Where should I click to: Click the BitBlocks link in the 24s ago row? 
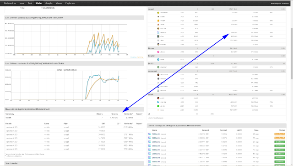click(x=156, y=134)
